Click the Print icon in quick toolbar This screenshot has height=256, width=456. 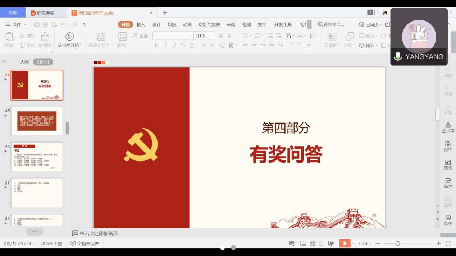(x=46, y=24)
